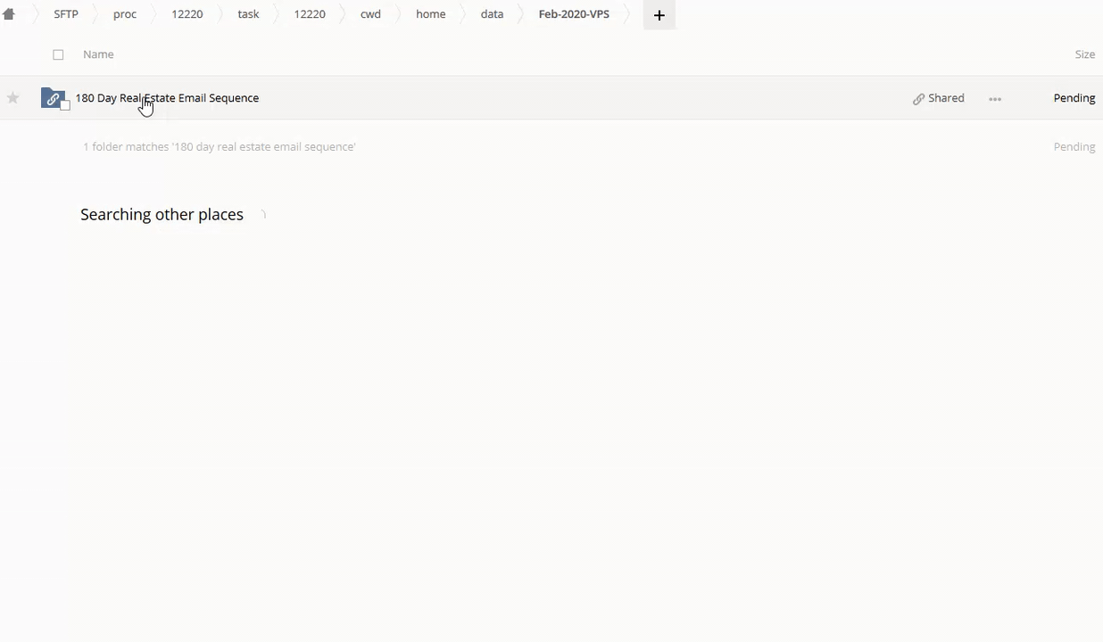Sort the list by the Name column
1103x642 pixels.
click(98, 54)
